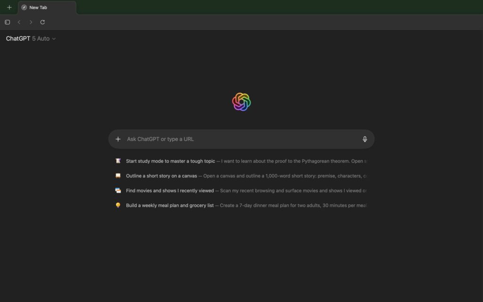The height and width of the screenshot is (302, 483).
Task: Click the icon beside the Find movies suggestion
Action: point(118,191)
